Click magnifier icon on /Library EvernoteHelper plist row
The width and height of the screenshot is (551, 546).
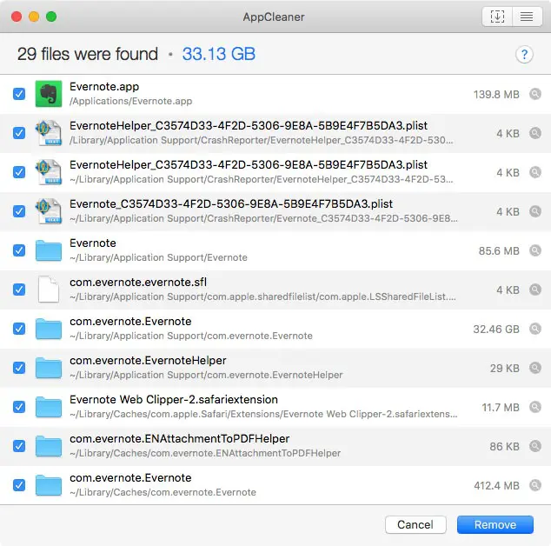point(535,133)
